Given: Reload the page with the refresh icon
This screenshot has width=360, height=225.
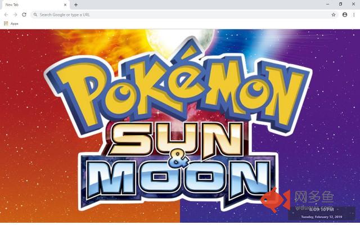Looking at the screenshot, I should click(24, 15).
